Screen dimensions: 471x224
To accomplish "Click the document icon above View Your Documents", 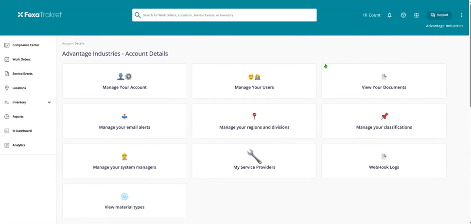I will click(384, 77).
